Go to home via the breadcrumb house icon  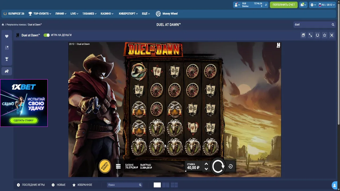3,25
